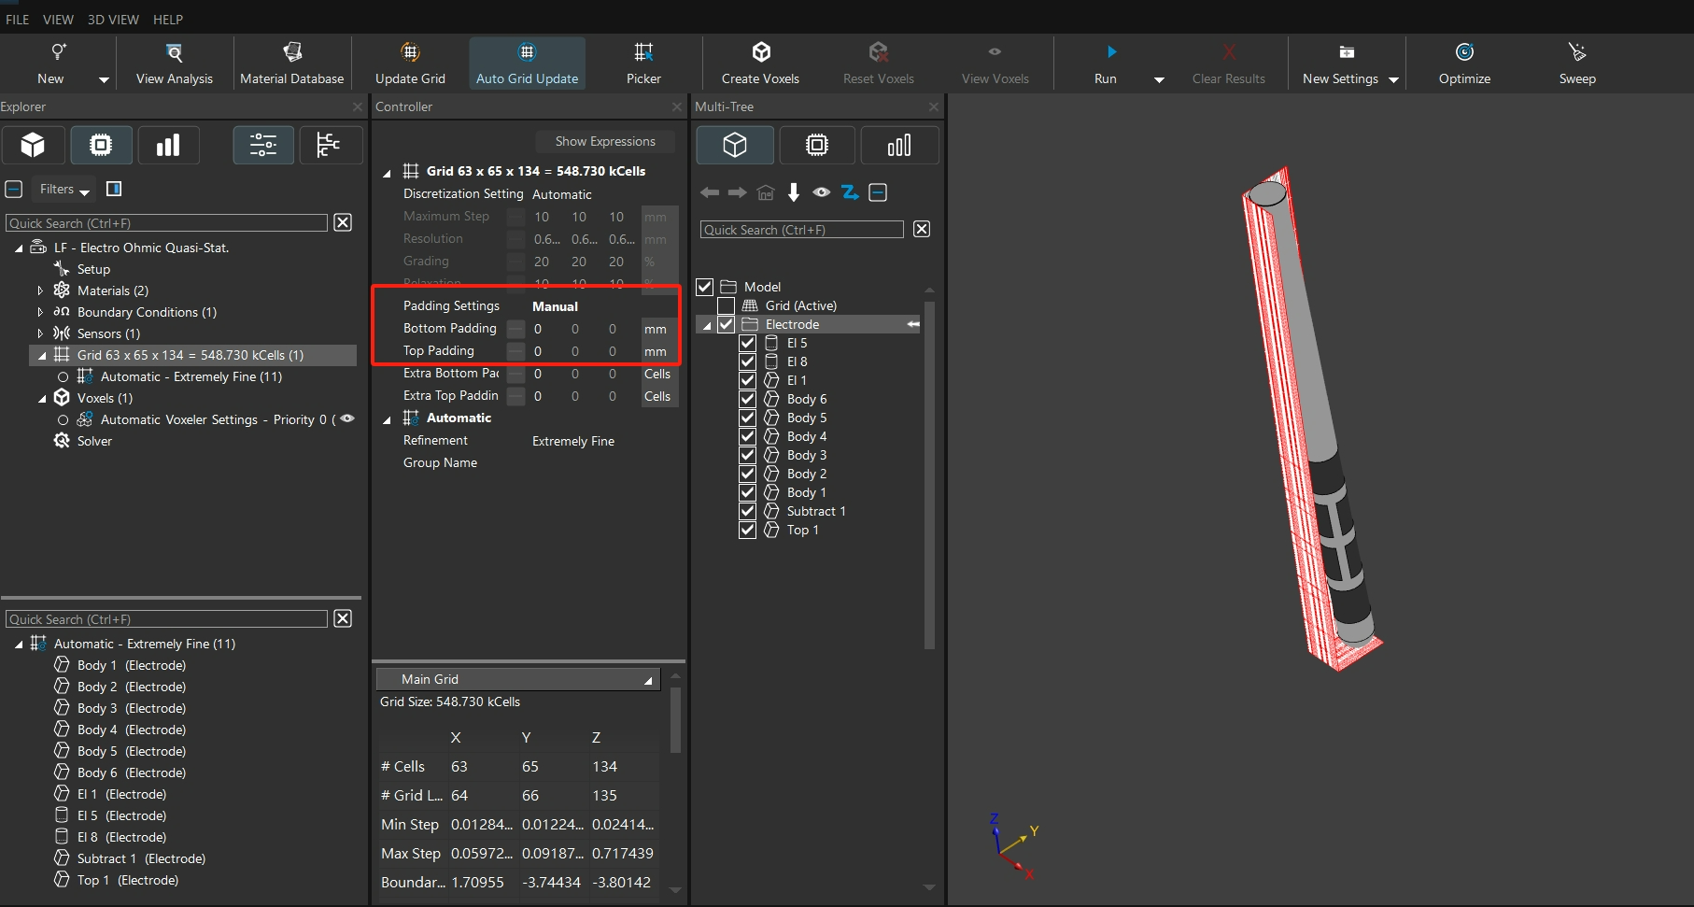Uncheck the Subtract 1 checkbox
The width and height of the screenshot is (1694, 907).
[747, 511]
